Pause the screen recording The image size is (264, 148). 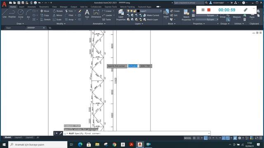(203, 10)
